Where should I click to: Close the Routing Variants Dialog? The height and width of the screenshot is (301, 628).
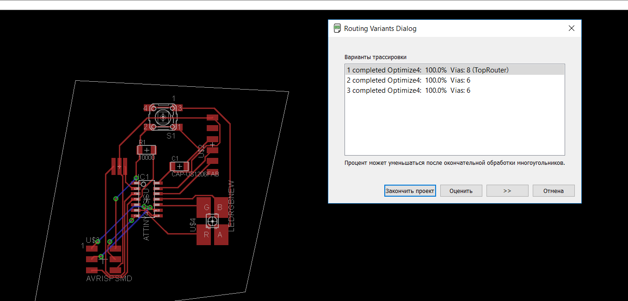click(x=572, y=28)
